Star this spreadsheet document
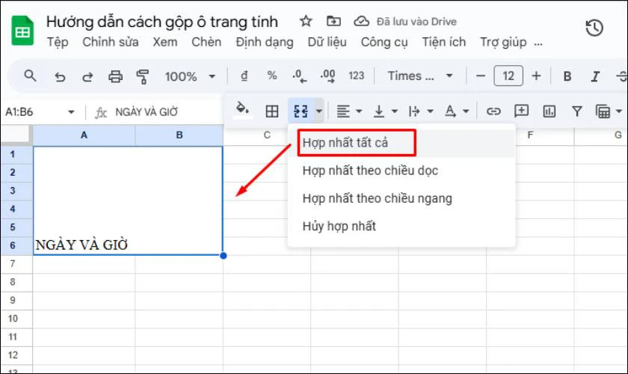This screenshot has height=374, width=628. click(x=306, y=21)
